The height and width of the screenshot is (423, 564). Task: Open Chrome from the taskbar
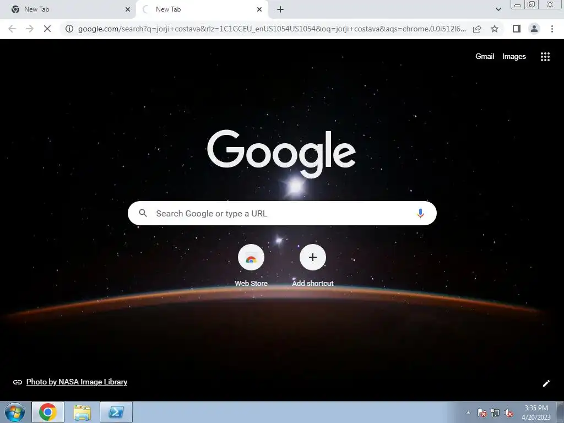[x=48, y=412]
